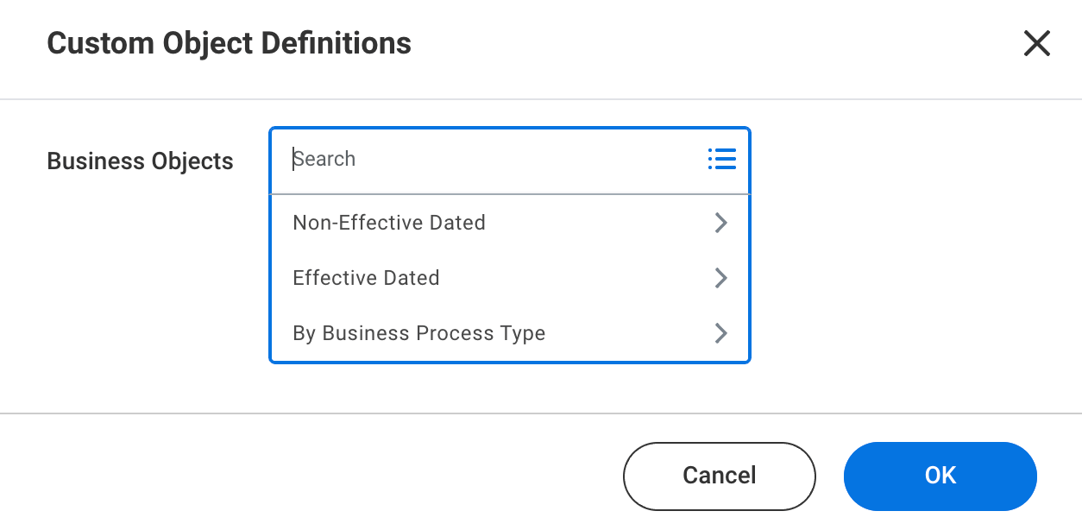Close the Custom Object Definitions dialog

(1036, 43)
